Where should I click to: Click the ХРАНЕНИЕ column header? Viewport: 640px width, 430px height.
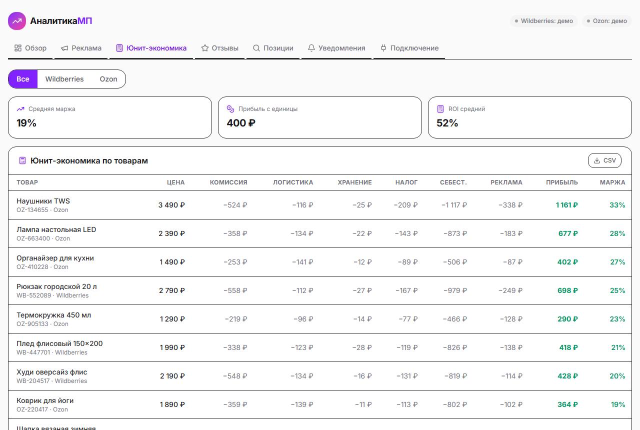[355, 182]
